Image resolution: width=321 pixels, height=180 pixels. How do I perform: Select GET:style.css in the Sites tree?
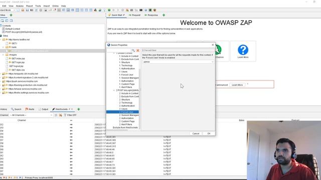pyautogui.click(x=18, y=70)
